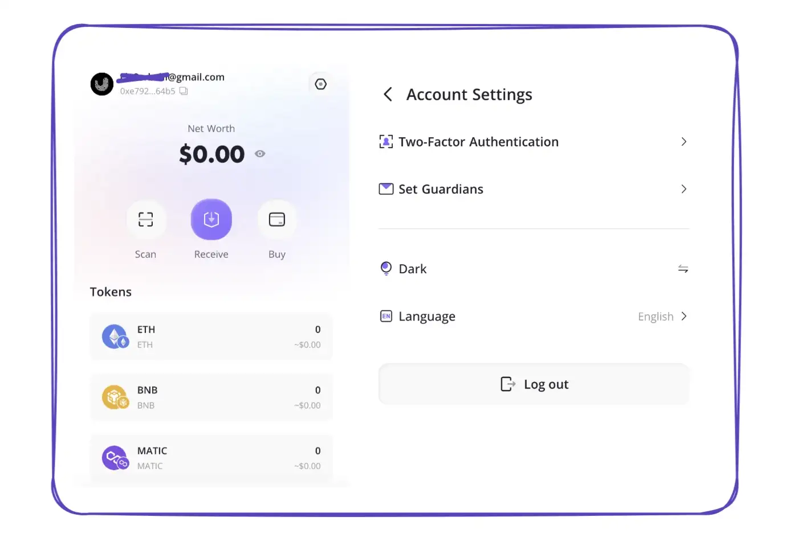Click the Language EN icon

[386, 316]
